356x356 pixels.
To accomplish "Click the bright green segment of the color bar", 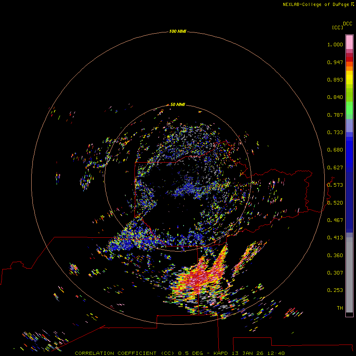I will click(349, 108).
